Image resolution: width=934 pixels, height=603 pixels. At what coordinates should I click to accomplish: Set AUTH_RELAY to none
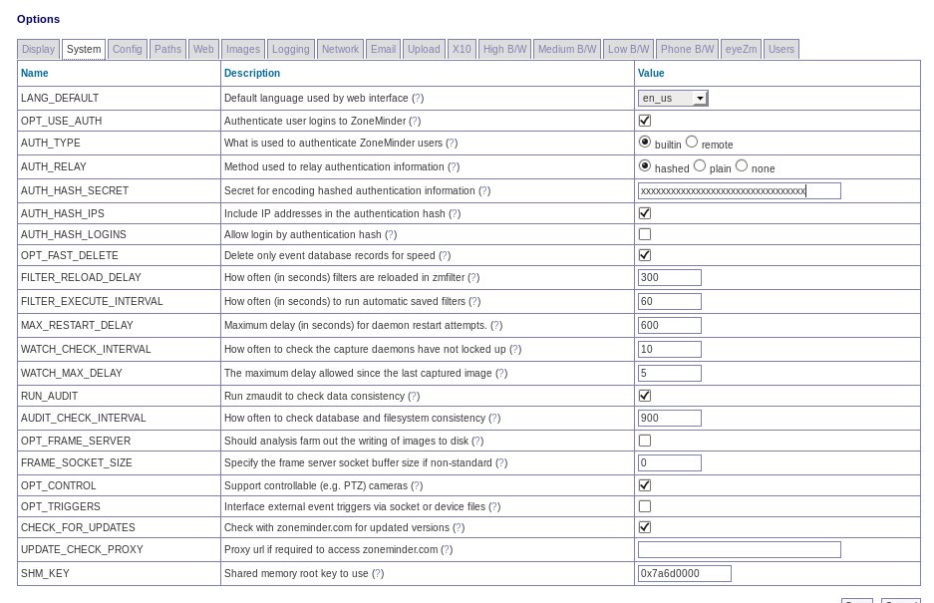click(742, 165)
